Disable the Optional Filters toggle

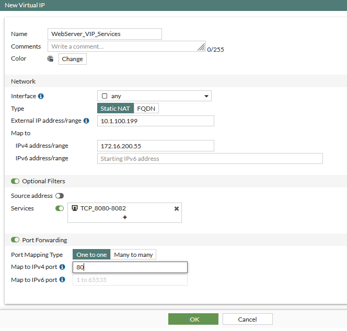[15, 181]
